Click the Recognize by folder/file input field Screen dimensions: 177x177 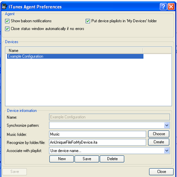[98, 142]
